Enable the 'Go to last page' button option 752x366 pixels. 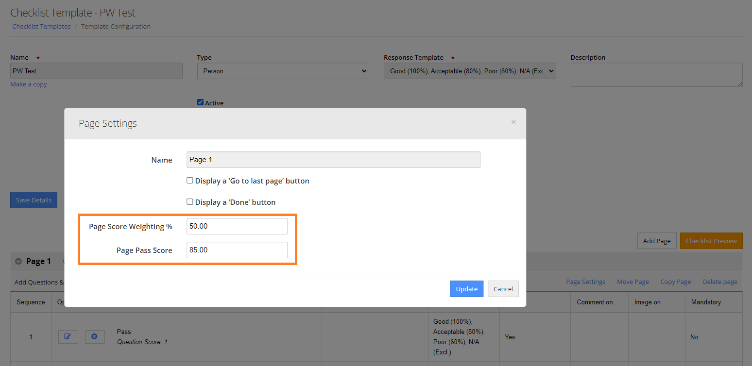coord(190,180)
